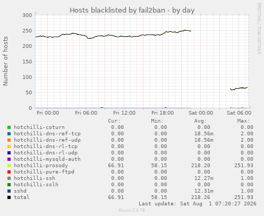This screenshot has height=216, width=264.
Task: Select the hotchilli-ssh legend label
Action: 35,178
